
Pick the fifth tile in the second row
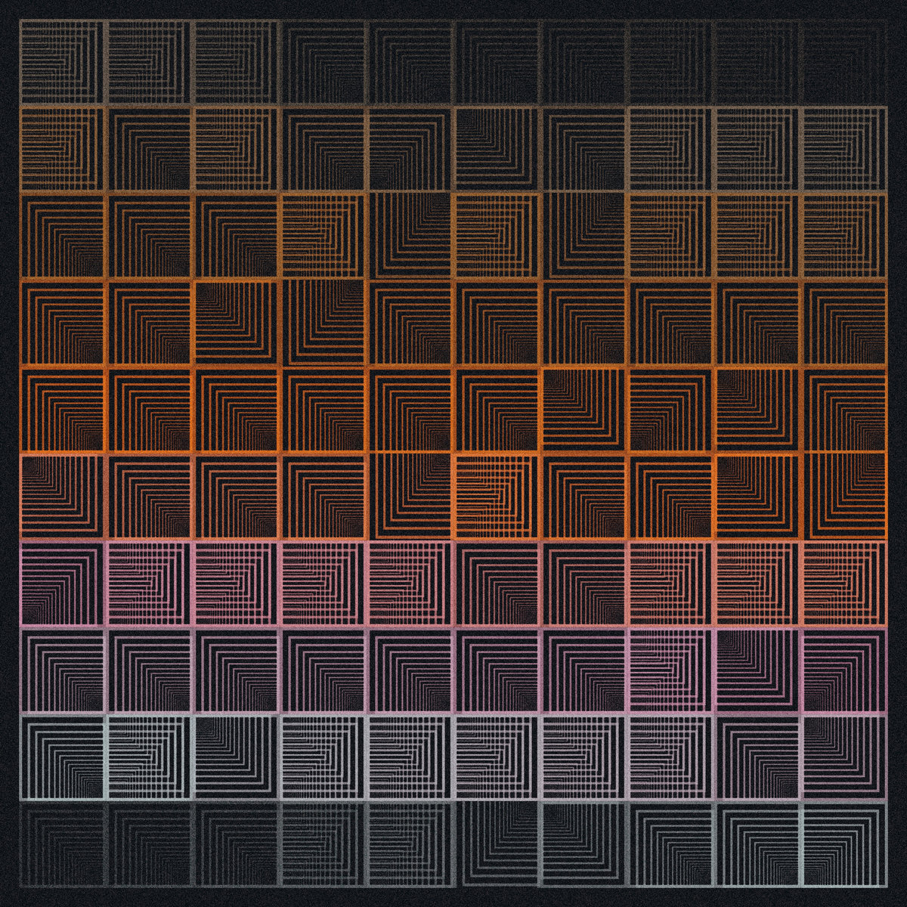coord(410,149)
